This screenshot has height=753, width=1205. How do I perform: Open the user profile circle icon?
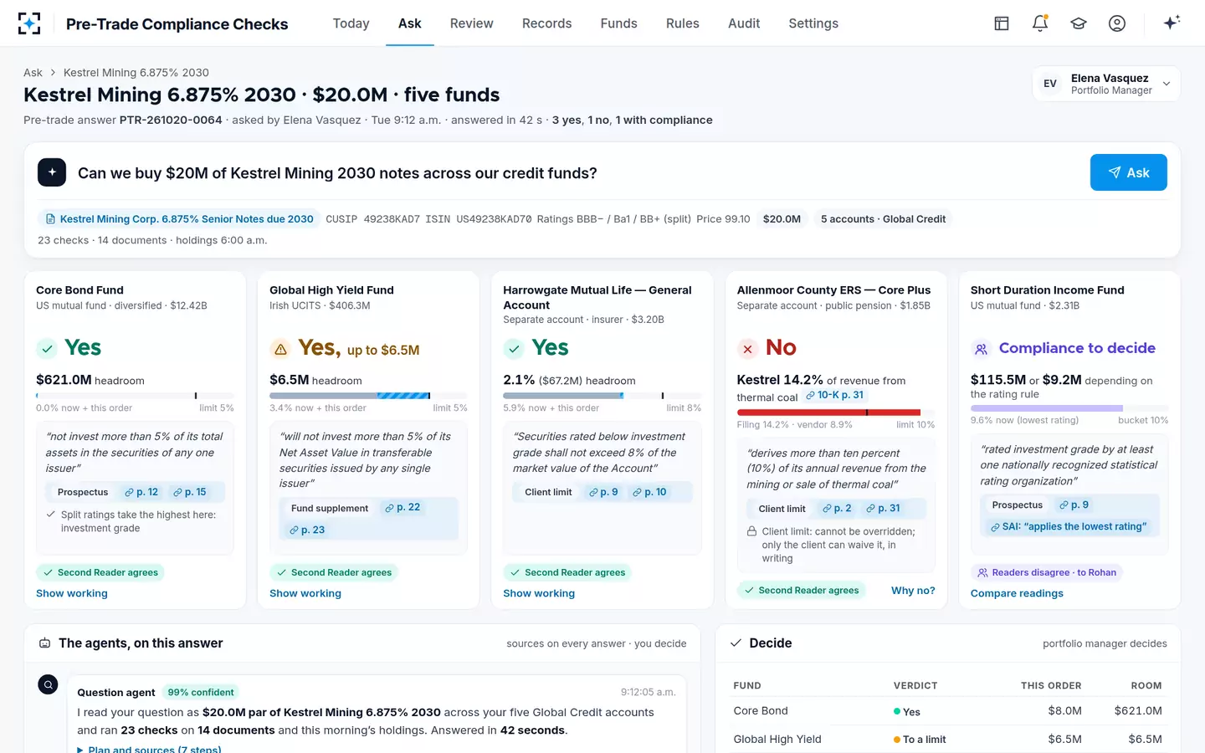tap(1117, 23)
